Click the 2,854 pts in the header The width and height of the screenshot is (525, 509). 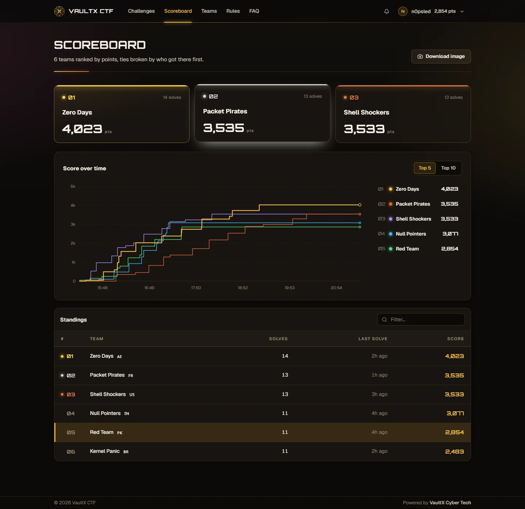point(445,11)
